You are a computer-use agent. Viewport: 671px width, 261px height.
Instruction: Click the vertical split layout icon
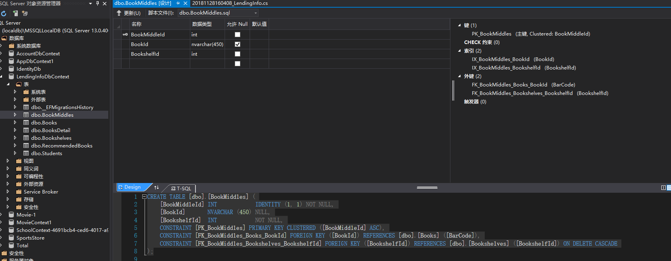(x=663, y=187)
